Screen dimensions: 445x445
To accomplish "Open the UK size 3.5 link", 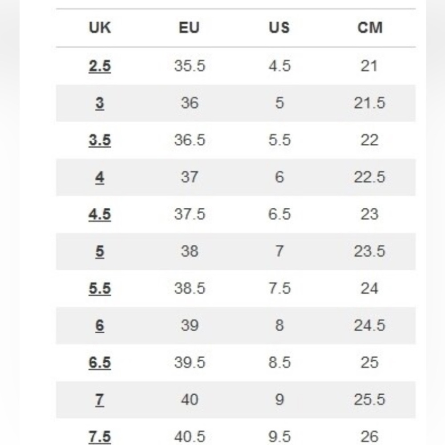I will (100, 140).
